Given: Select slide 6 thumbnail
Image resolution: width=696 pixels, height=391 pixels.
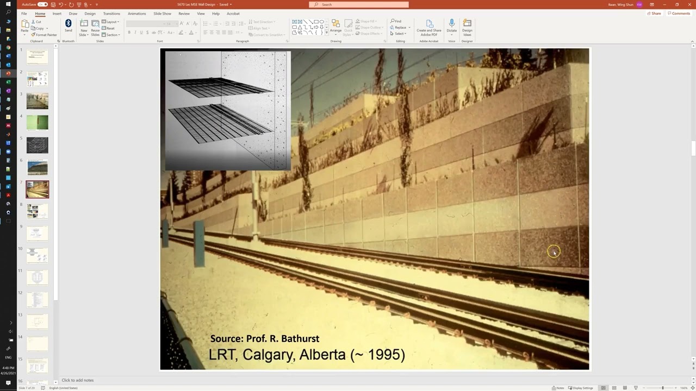Looking at the screenshot, I should click(38, 167).
